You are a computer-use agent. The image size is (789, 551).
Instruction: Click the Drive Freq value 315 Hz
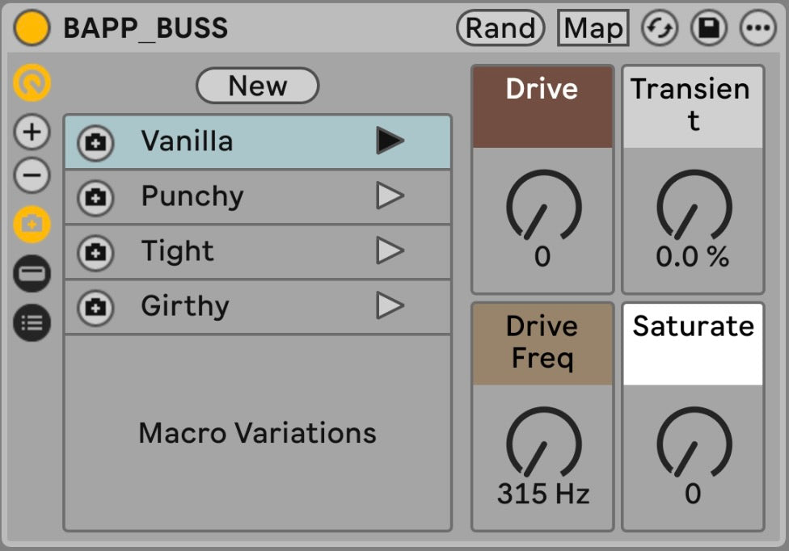click(542, 493)
